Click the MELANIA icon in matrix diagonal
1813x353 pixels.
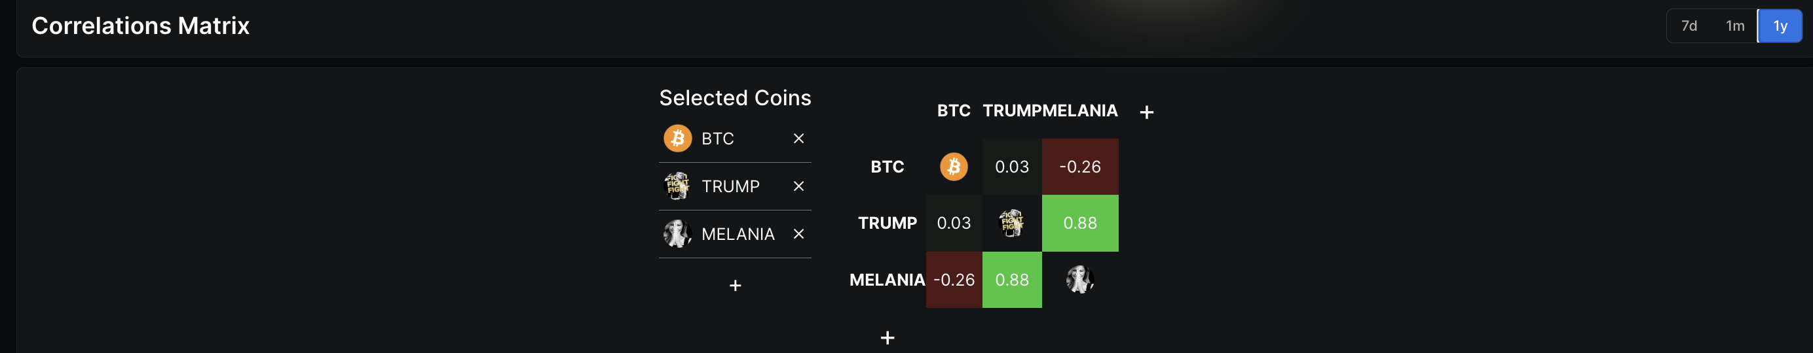[x=1079, y=279]
